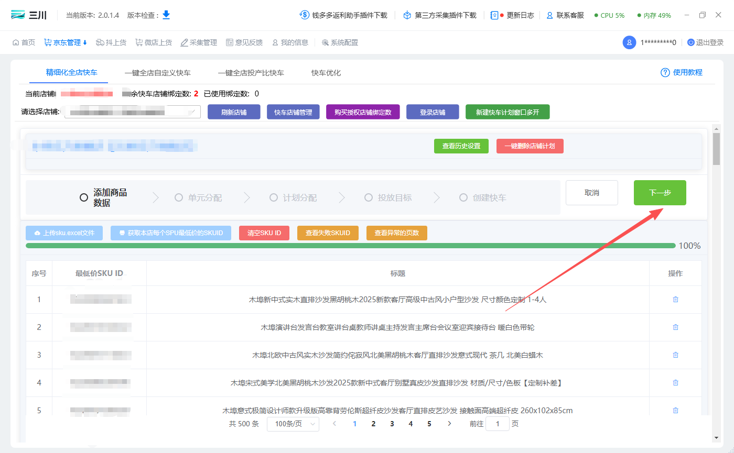
Task: Open 首页 home menu
Action: pos(24,42)
